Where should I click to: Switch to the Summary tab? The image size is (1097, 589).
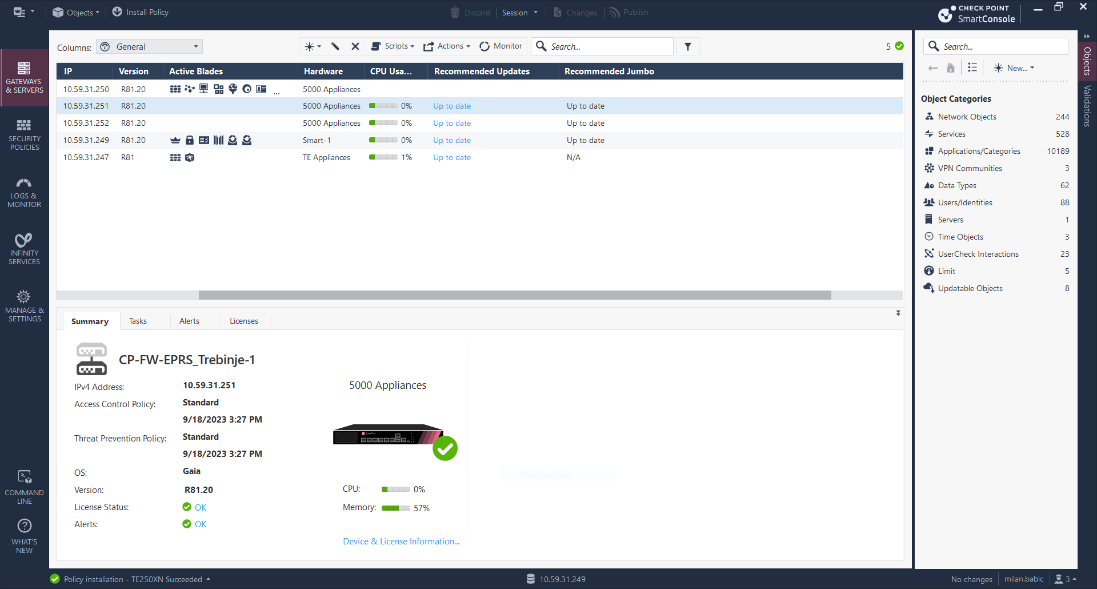point(90,321)
